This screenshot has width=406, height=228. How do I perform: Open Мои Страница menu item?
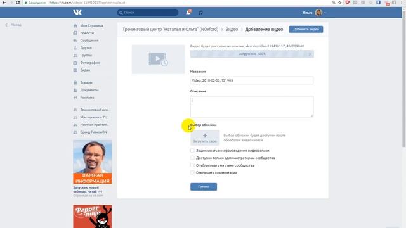coord(91,25)
